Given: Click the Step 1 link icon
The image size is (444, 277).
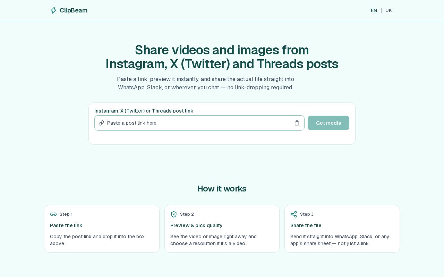Looking at the screenshot, I should pos(53,214).
